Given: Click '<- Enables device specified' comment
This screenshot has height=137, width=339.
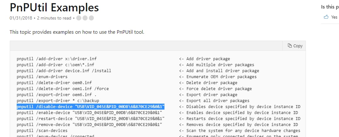Looking at the screenshot, I should [238, 112].
